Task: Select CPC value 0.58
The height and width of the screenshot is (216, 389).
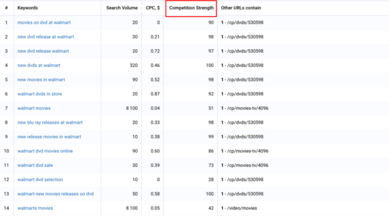Action: [155, 194]
